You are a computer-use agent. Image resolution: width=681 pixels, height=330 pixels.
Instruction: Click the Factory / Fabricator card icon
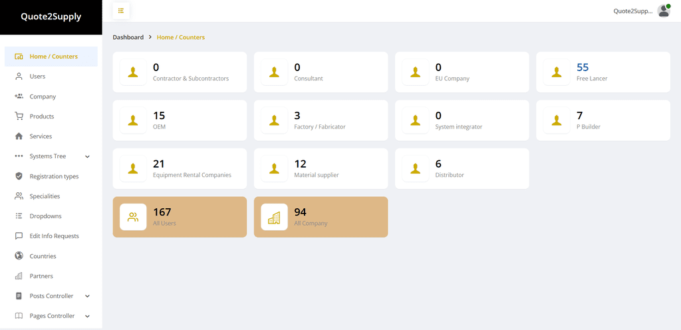pos(274,120)
